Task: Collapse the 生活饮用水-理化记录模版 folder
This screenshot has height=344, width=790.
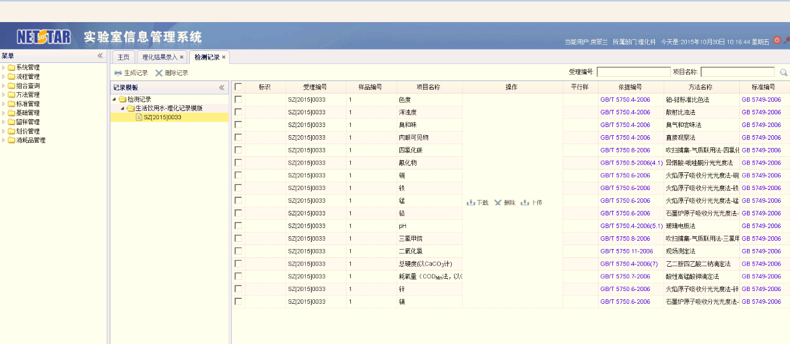Action: point(122,108)
